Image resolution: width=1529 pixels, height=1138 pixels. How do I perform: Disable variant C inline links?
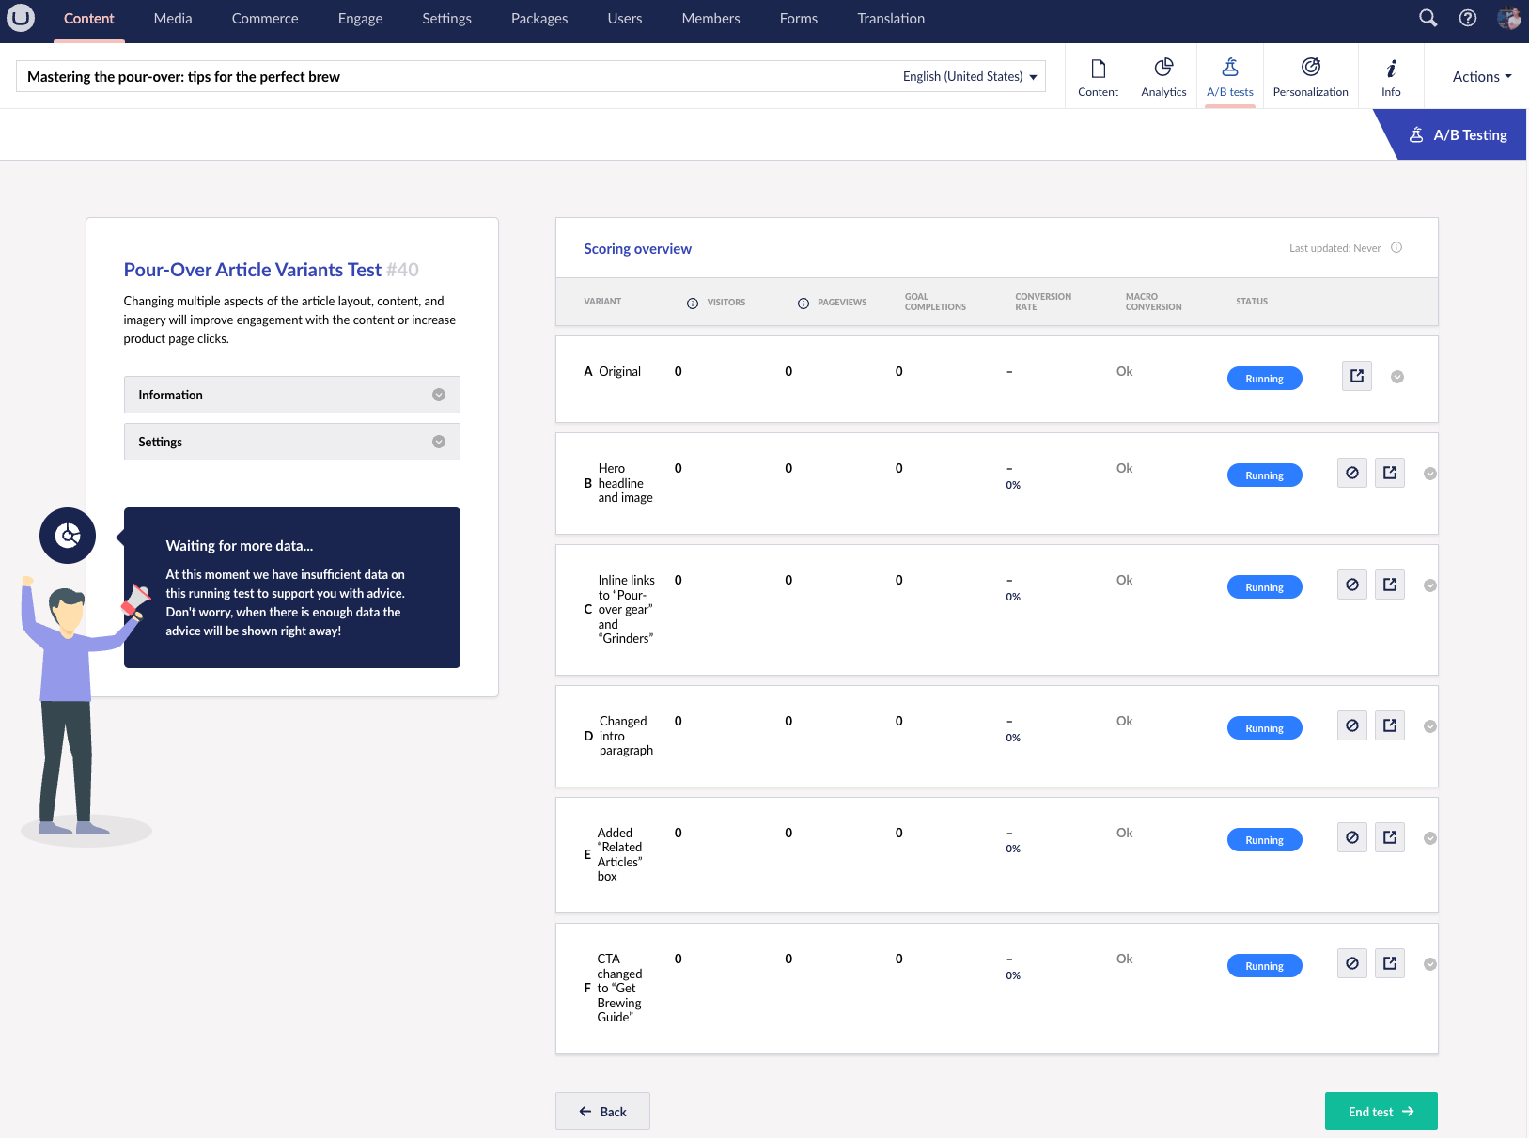pyautogui.click(x=1351, y=585)
